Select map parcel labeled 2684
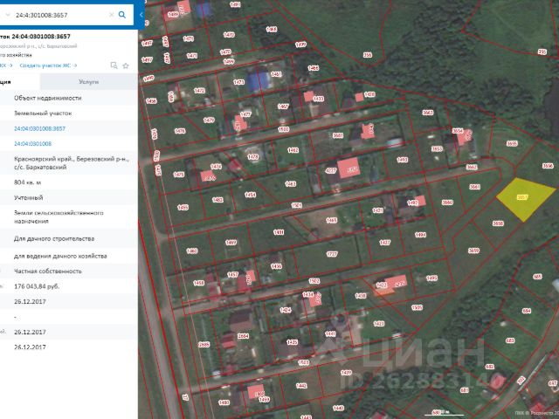 click(243, 335)
